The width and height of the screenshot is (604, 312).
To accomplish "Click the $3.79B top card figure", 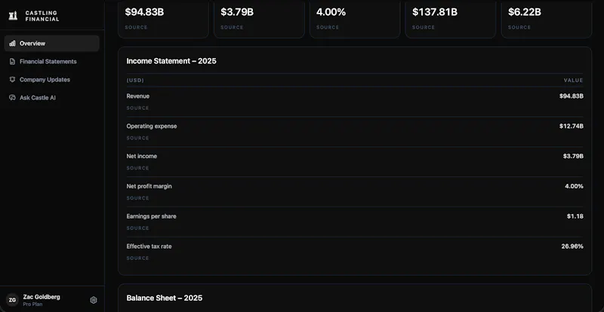I will 237,12.
